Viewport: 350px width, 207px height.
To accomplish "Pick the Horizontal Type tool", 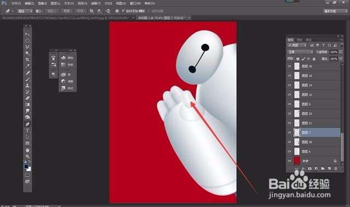I will coord(27,131).
